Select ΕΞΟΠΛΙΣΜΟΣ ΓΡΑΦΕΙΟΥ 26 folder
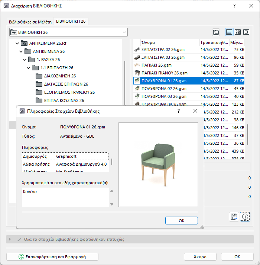This screenshot has height=265, width=260. (x=69, y=92)
